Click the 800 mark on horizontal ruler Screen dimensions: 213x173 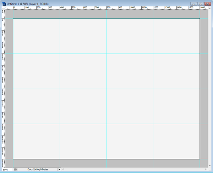(108, 7)
